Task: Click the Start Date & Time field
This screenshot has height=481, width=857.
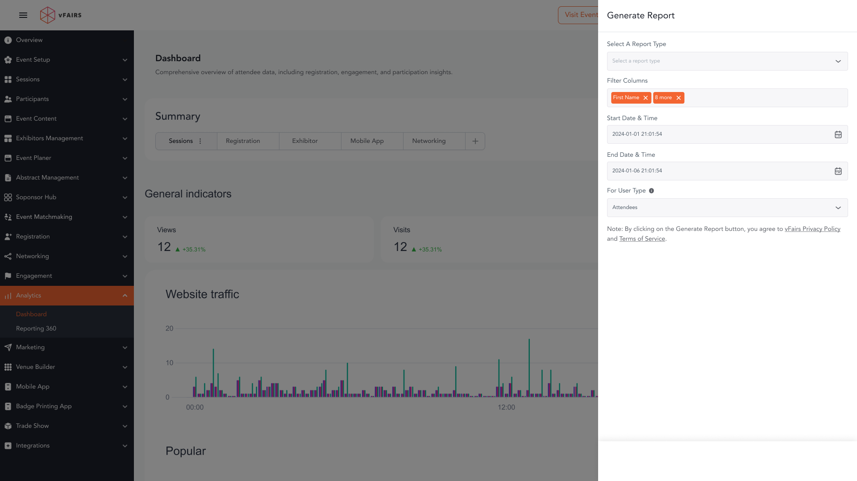Action: coord(719,134)
